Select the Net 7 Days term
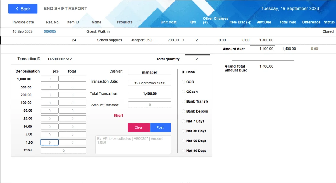336x183 pixels. (x=183, y=121)
